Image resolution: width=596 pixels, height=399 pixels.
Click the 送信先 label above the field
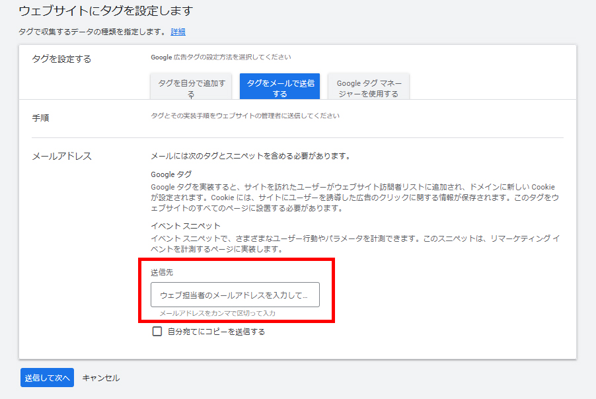(x=162, y=272)
